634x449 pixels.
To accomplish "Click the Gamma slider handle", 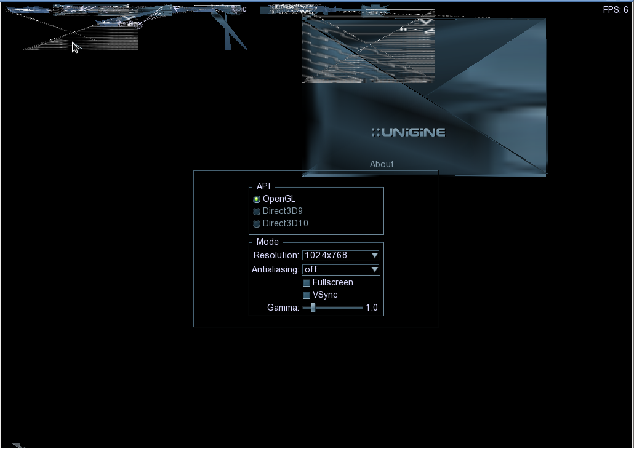I will (x=313, y=308).
